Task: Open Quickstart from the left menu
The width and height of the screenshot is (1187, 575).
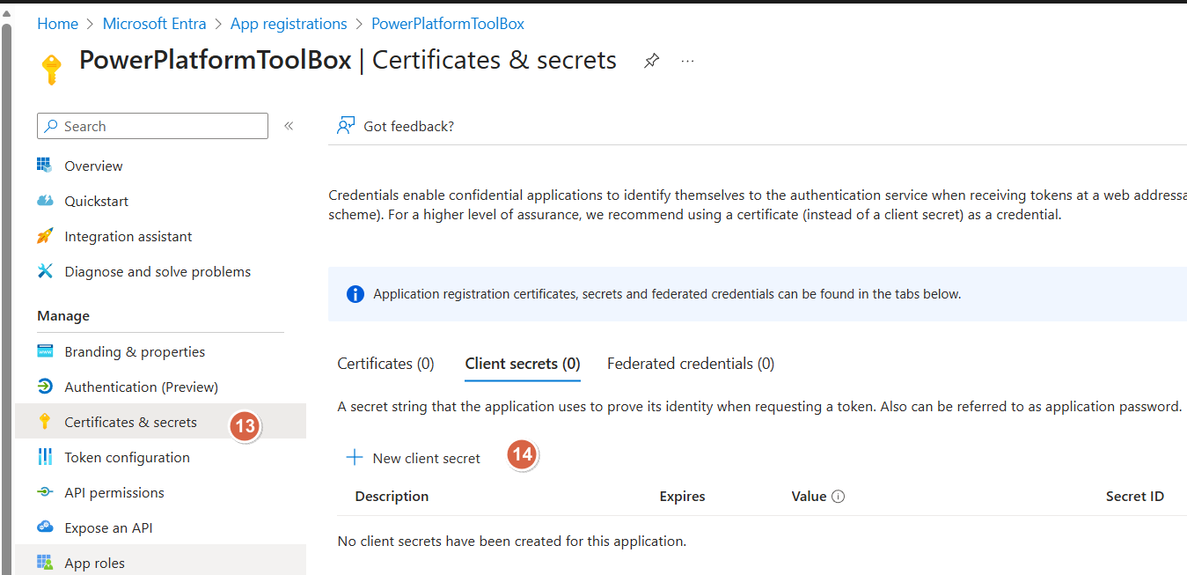Action: [x=93, y=201]
